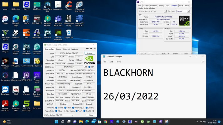223x125 pixels.
Task: Toggle the Vulkan checkbox
Action: pyautogui.click(x=56, y=111)
